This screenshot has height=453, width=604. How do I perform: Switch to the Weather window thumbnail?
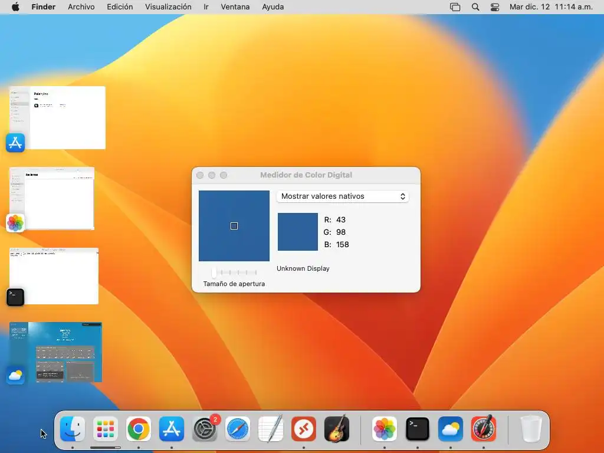point(55,352)
